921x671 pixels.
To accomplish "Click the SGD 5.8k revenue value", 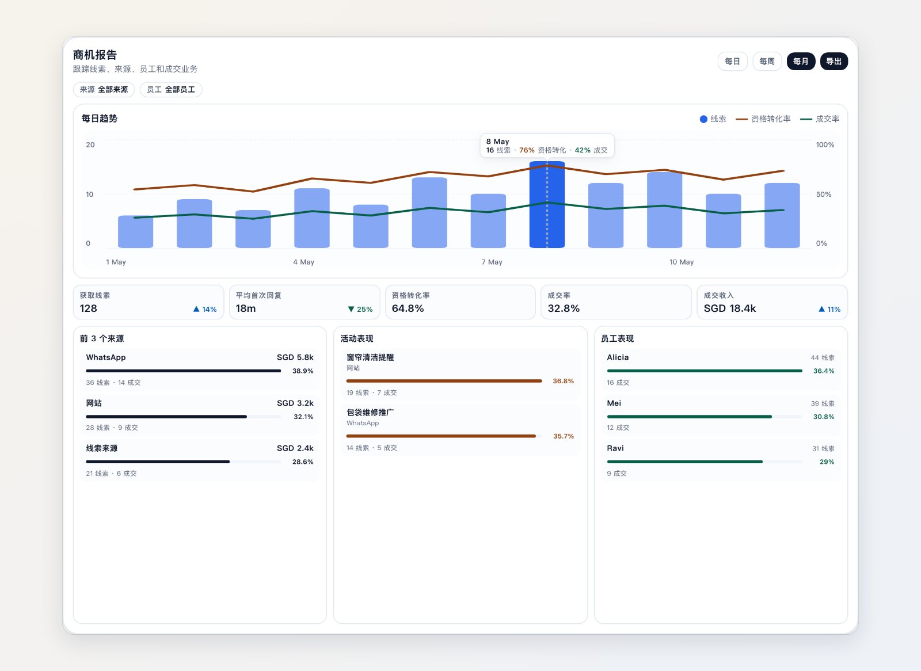I will (x=295, y=357).
